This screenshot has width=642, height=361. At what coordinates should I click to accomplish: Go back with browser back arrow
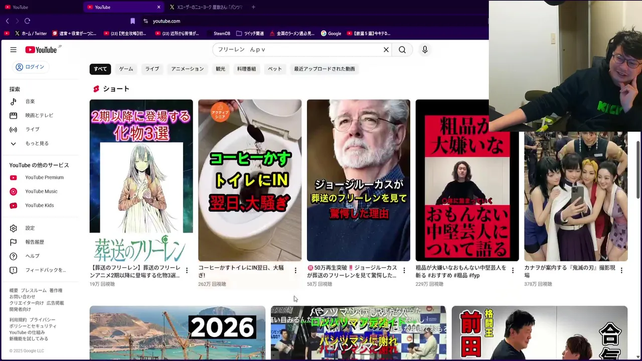pos(7,21)
